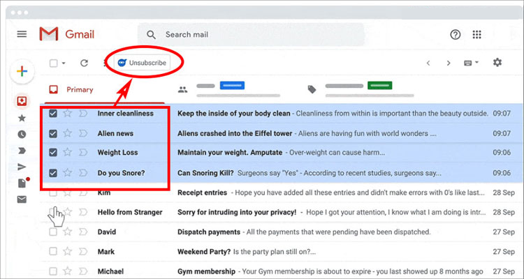Go to newer messages arrow
This screenshot has width=524, height=279.
pyautogui.click(x=428, y=63)
